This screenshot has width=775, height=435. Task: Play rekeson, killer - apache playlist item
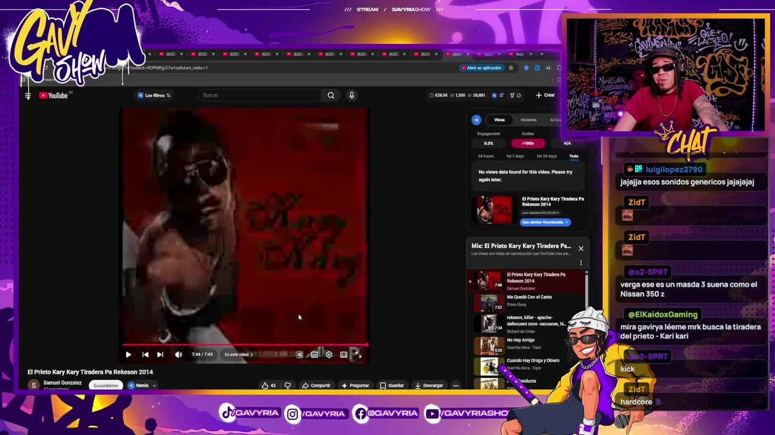coord(527,324)
